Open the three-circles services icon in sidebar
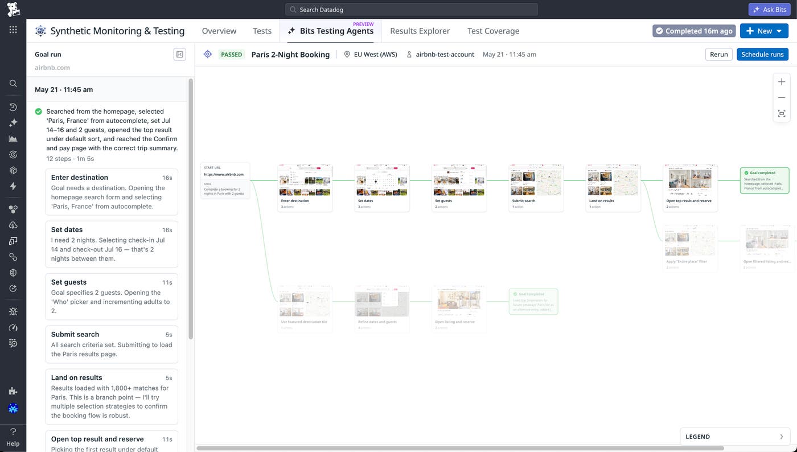This screenshot has height=452, width=797. coord(13,209)
